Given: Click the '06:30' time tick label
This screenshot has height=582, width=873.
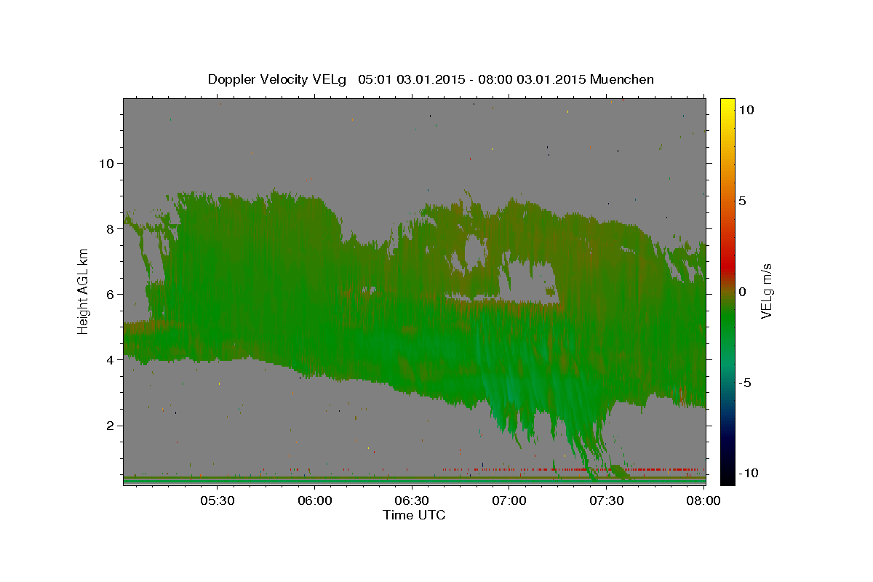Looking at the screenshot, I should point(412,501).
